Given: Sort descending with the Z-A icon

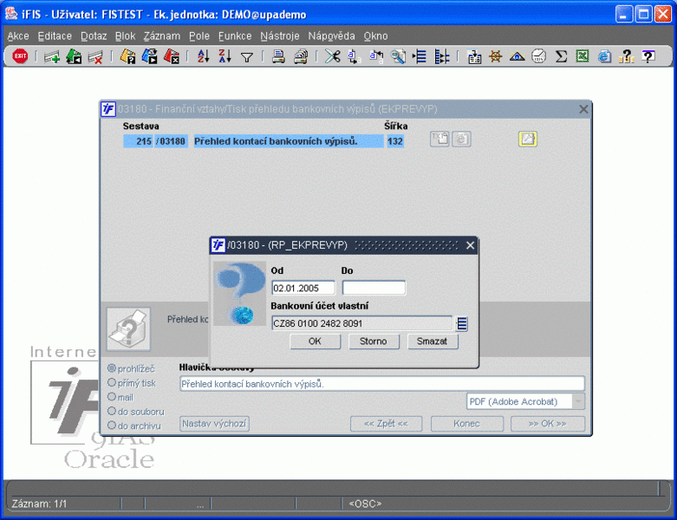Looking at the screenshot, I should (225, 56).
